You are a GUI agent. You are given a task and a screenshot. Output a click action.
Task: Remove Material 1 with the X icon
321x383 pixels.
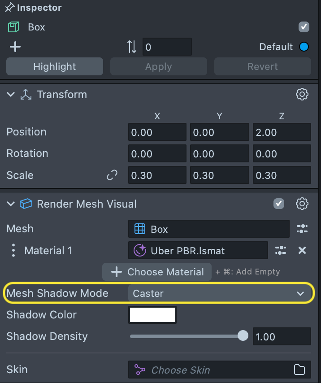click(302, 250)
